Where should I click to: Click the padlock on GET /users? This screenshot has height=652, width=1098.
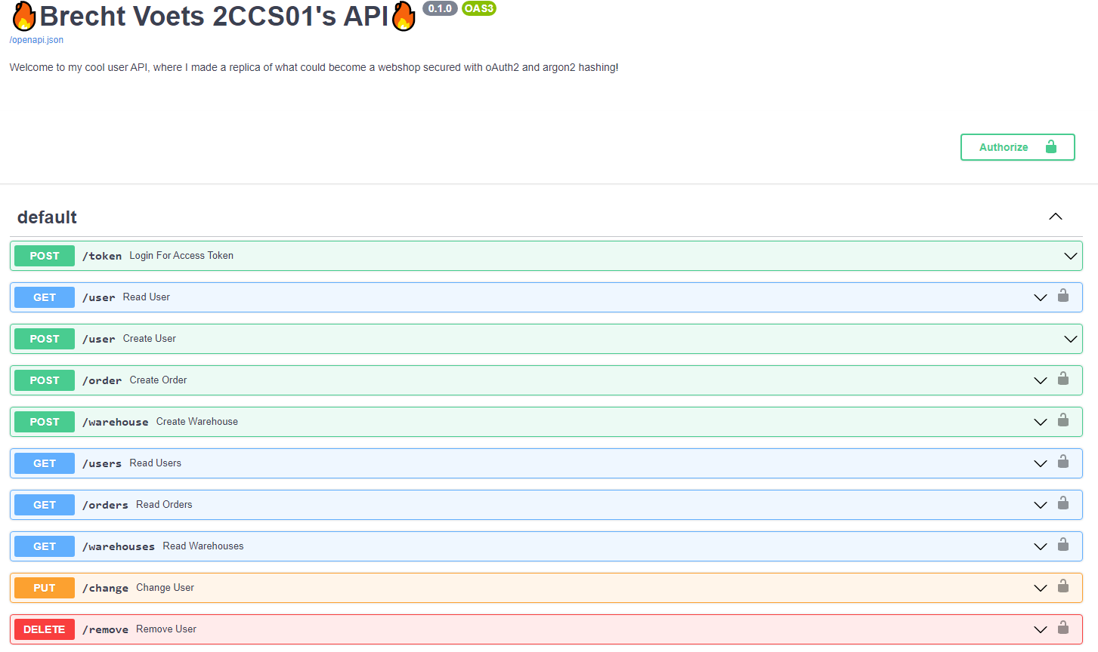pos(1063,463)
